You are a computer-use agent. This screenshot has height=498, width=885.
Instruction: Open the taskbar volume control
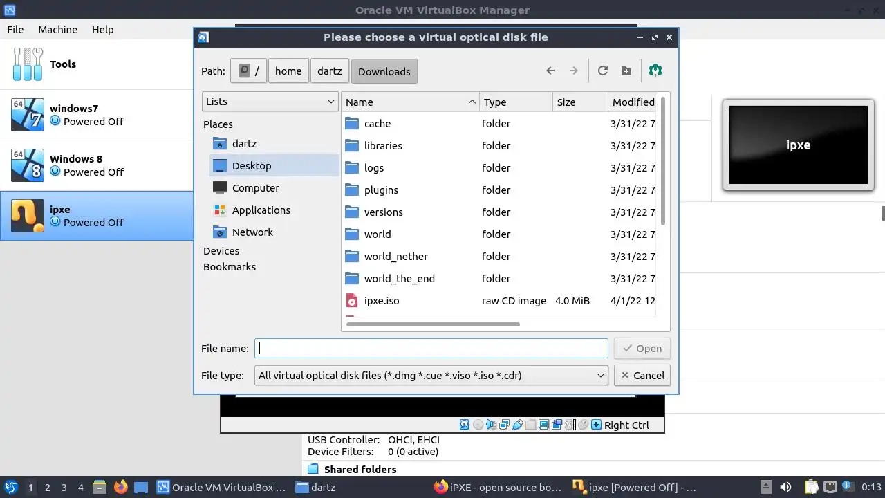[785, 487]
